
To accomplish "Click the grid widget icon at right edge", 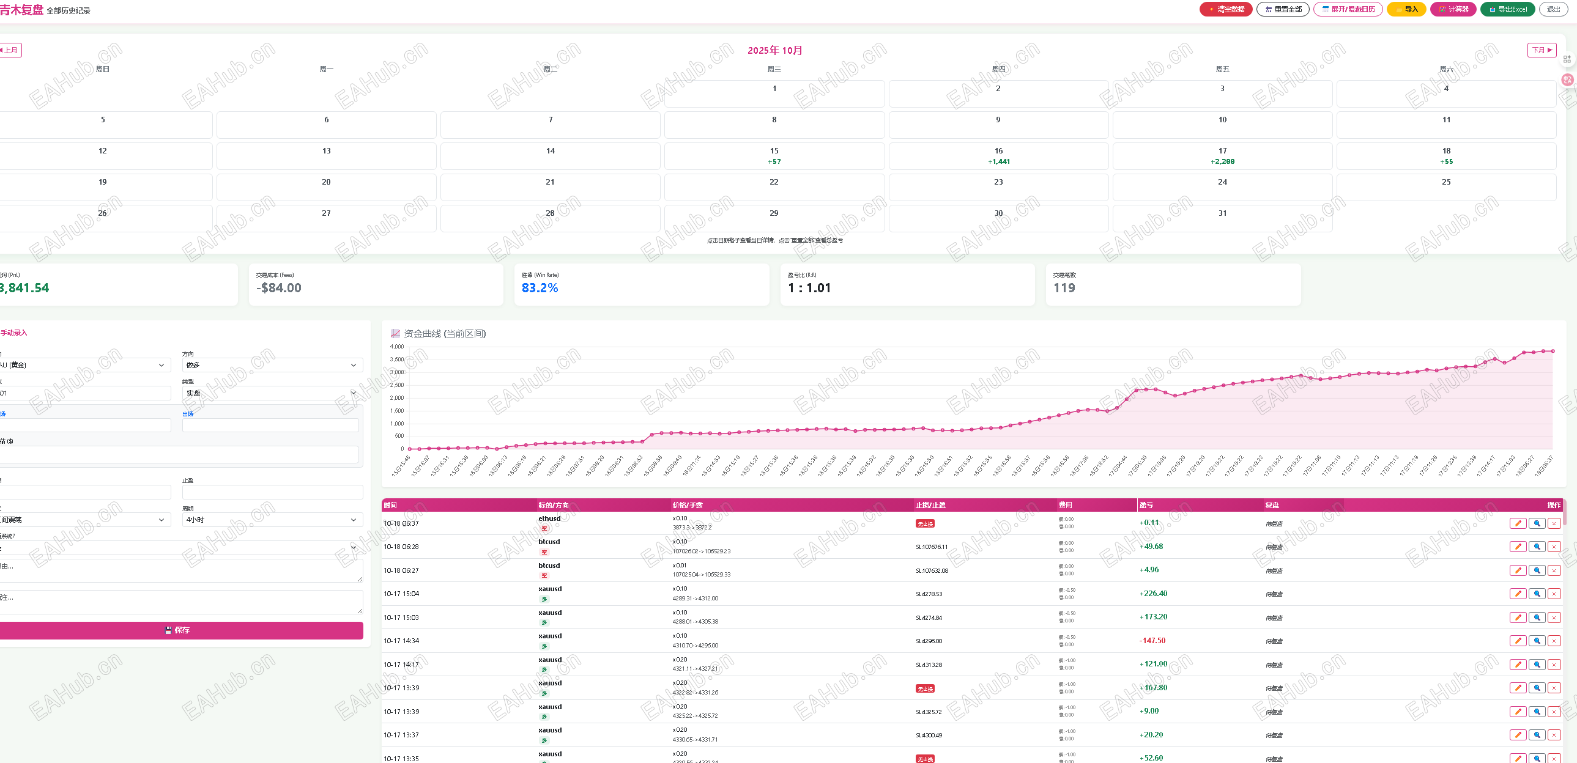I will click(1567, 59).
